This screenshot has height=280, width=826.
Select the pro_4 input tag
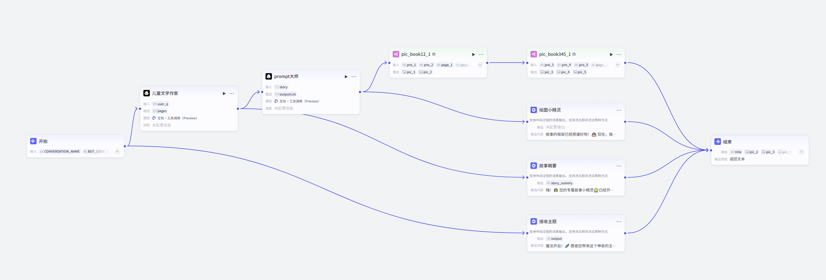click(564, 65)
